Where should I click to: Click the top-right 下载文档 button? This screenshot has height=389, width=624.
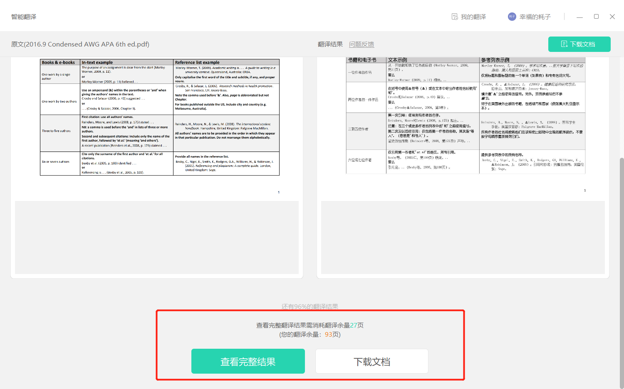[x=579, y=44]
